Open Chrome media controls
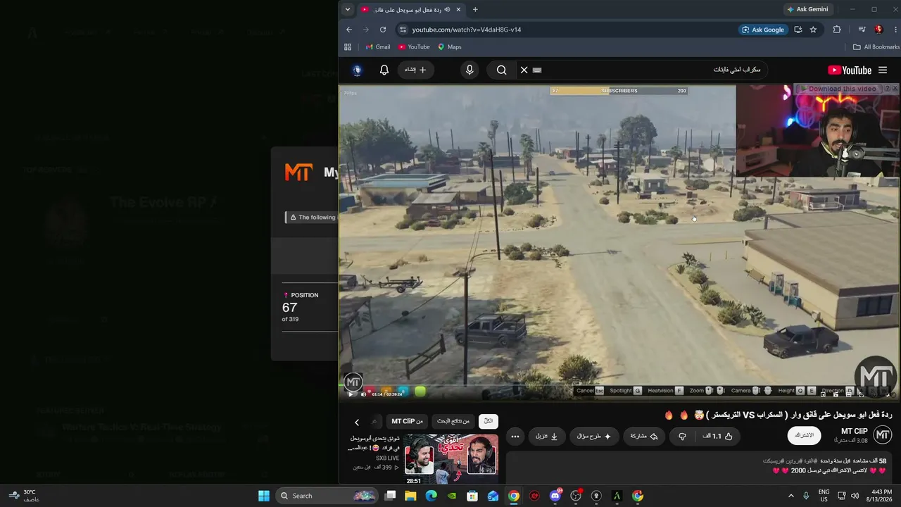The image size is (901, 507). click(x=862, y=30)
